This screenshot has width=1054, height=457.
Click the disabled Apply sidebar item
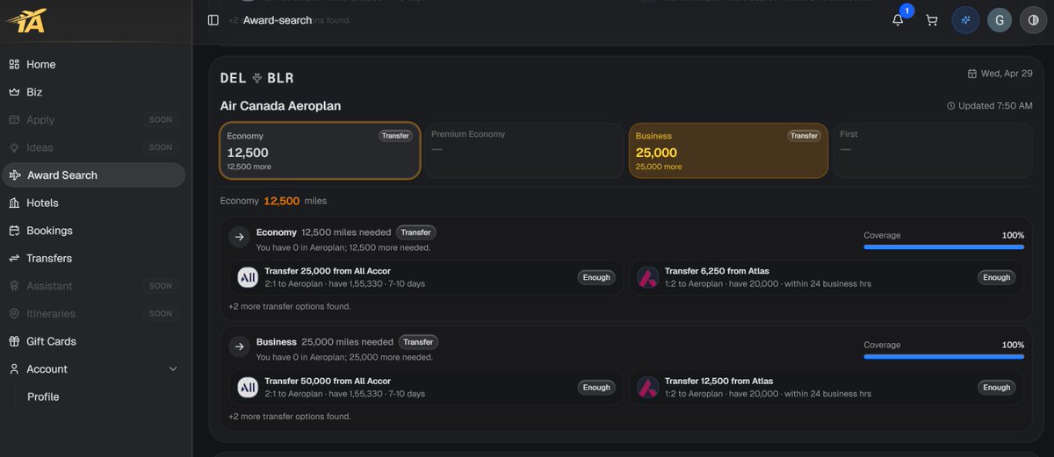[92, 119]
